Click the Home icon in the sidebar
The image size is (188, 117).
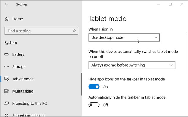(x=7, y=19)
